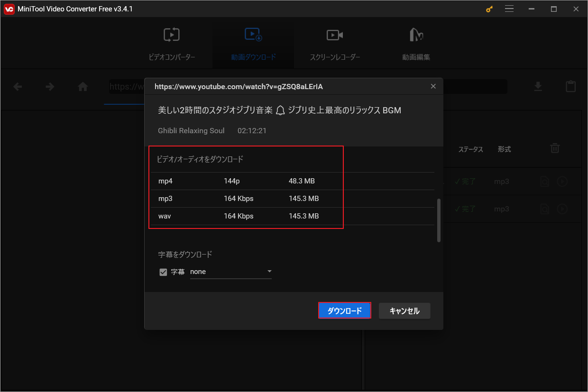Click the download icon beside the URL bar
The width and height of the screenshot is (588, 392).
point(538,86)
